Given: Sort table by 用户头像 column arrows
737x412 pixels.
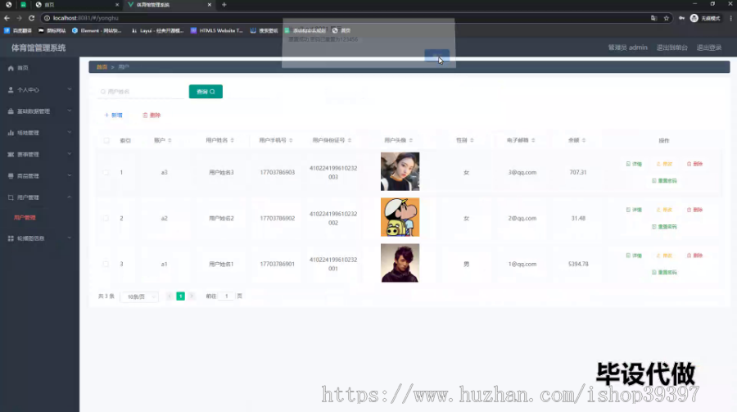Looking at the screenshot, I should 411,140.
